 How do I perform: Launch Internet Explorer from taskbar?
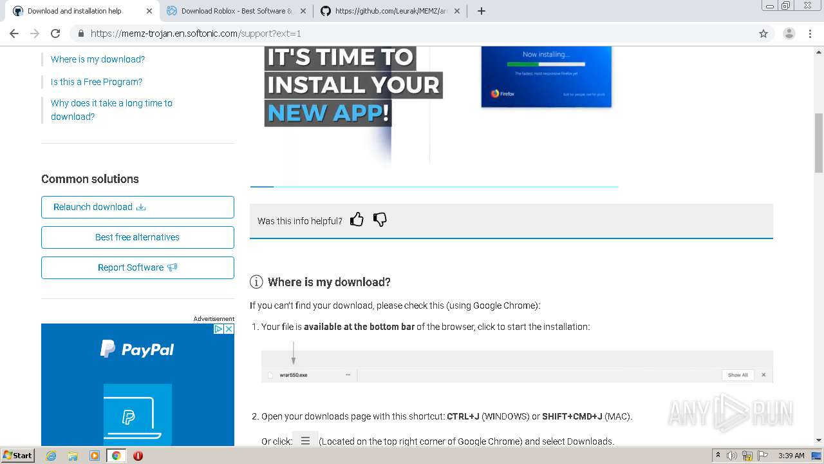[x=51, y=456]
